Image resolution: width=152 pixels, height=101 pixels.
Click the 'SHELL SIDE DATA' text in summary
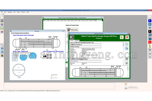(74, 61)
